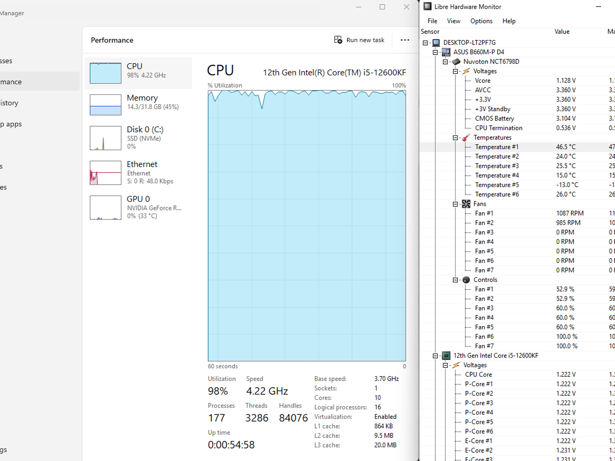615x461 pixels.
Task: Click the 4.22 GHz speed value
Action: tap(267, 391)
